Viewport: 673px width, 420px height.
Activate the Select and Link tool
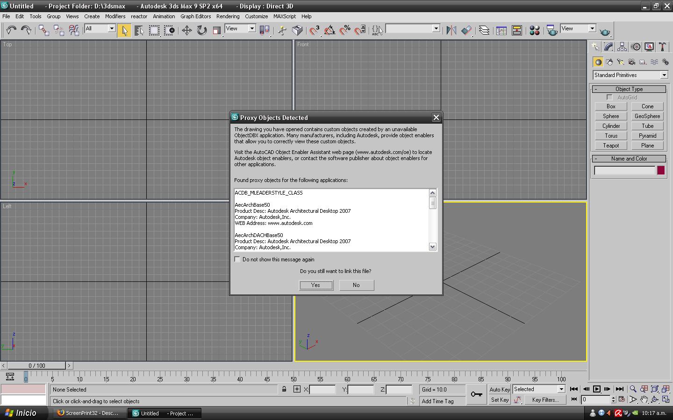(x=44, y=30)
